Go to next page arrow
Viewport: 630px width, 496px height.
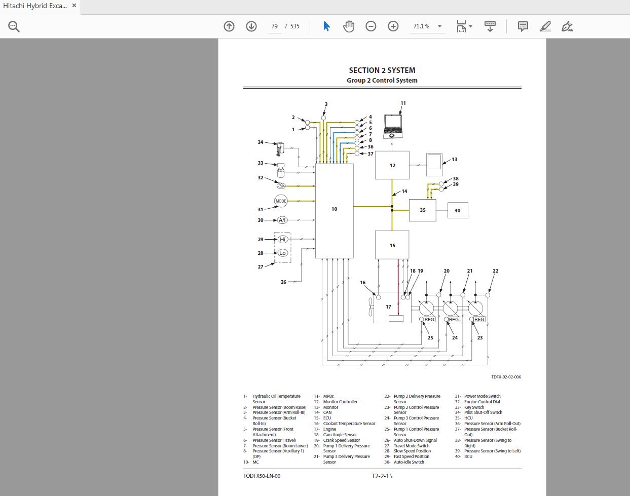click(251, 26)
